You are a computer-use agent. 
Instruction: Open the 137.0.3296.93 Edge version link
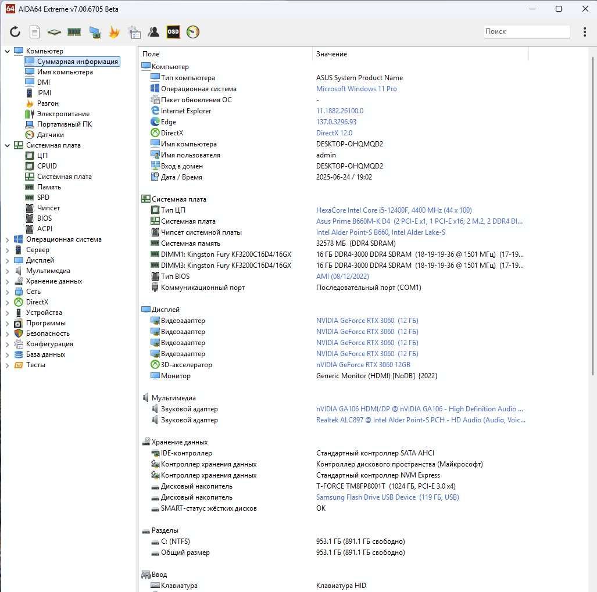pos(336,122)
